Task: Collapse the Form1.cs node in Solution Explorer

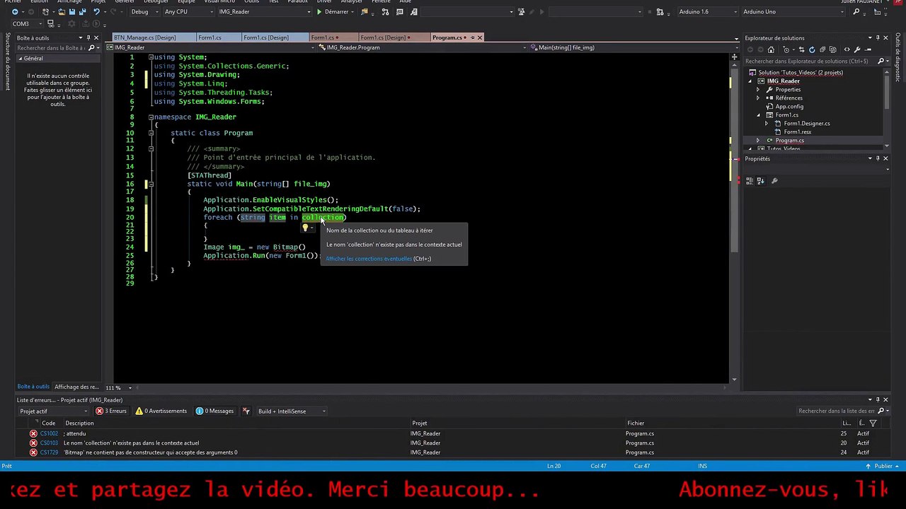Action: (758, 115)
